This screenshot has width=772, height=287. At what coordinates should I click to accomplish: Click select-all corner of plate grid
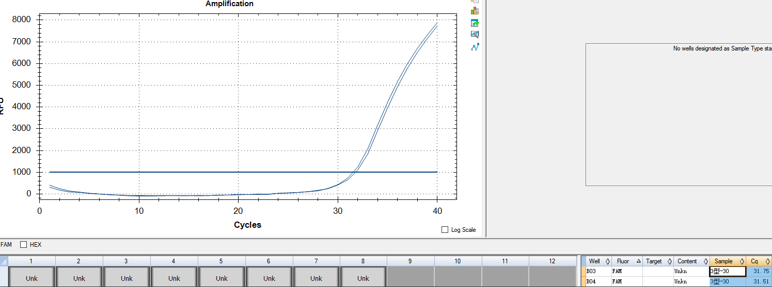4,261
